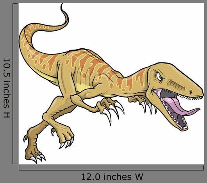Click the 12.0 inches W label

click(112, 177)
